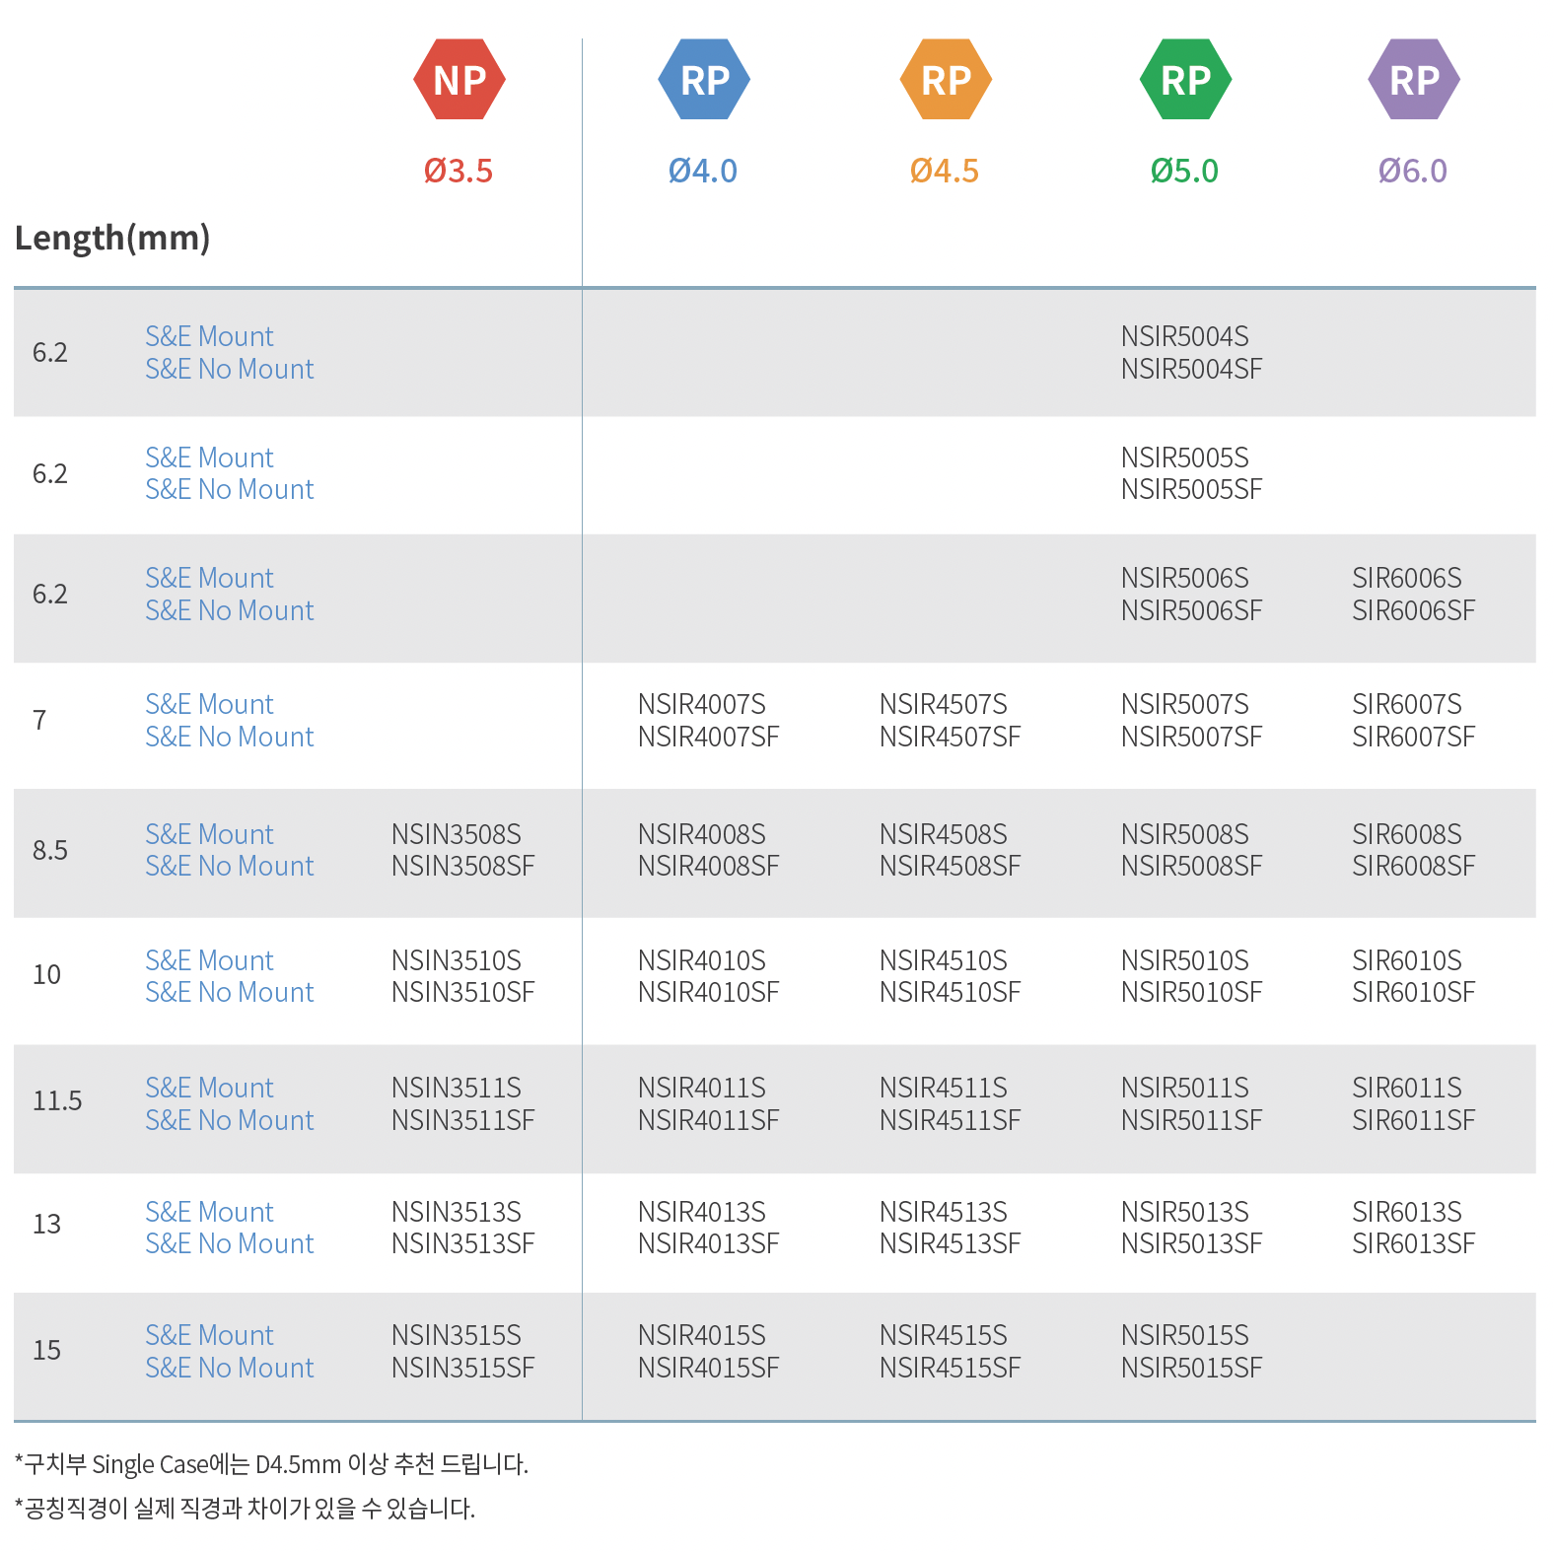Click the green RP hexagon icon

[x=1185, y=80]
